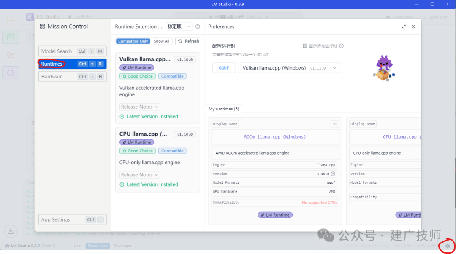
Task: Open the 稳定版 release channel dropdown
Action: [x=179, y=27]
